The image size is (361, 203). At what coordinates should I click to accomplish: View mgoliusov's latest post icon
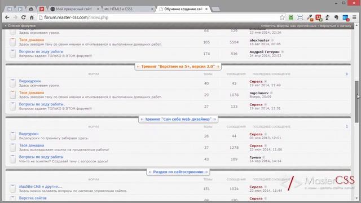point(271,93)
